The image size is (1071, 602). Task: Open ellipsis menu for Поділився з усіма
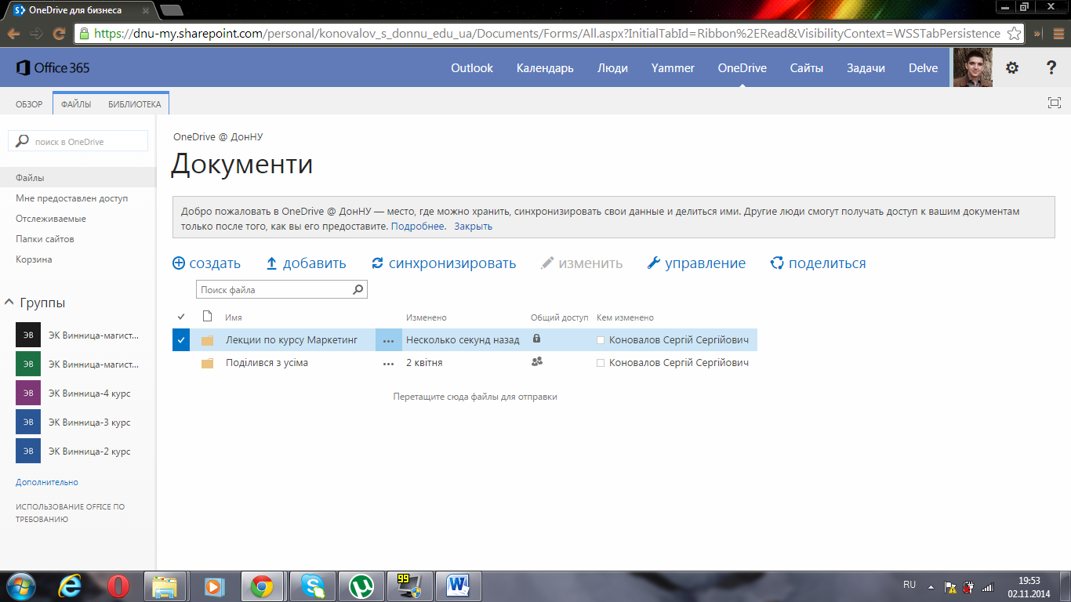coord(388,364)
